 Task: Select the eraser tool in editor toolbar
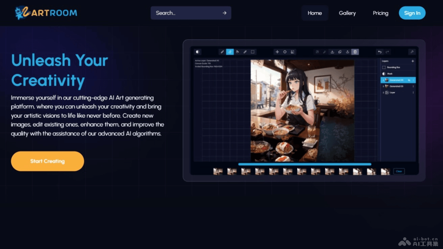coord(230,52)
